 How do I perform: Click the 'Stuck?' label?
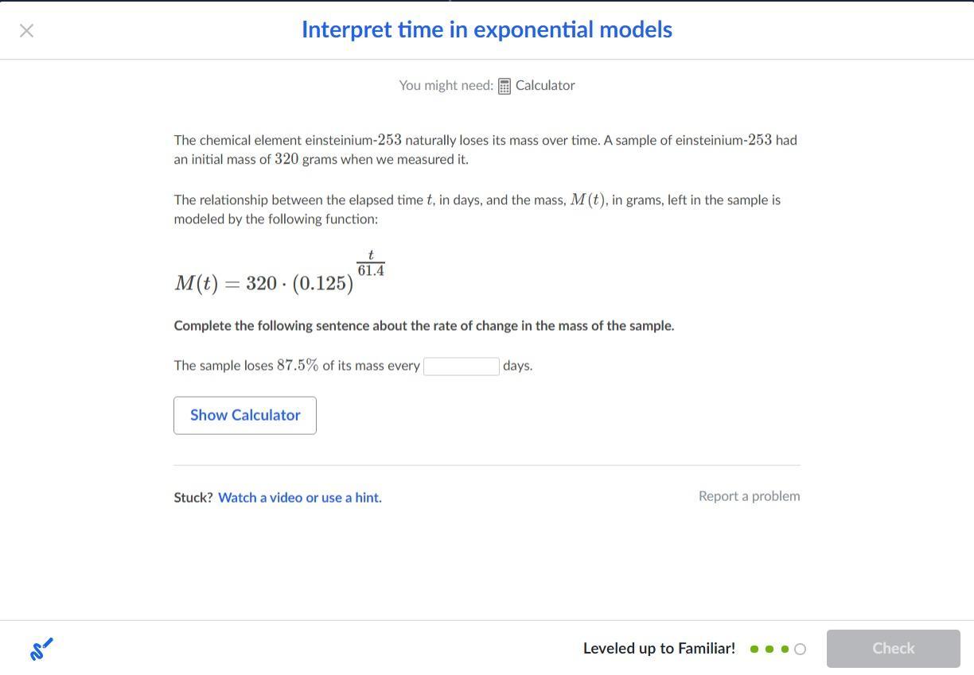click(193, 498)
